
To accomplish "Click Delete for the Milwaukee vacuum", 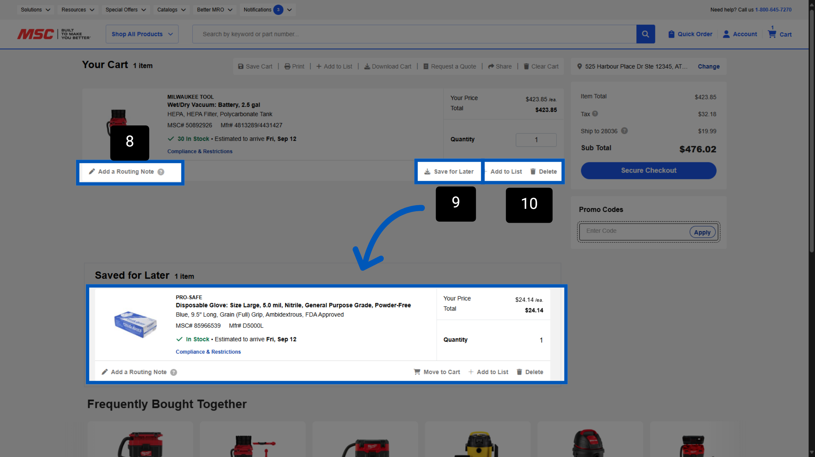I will [543, 172].
